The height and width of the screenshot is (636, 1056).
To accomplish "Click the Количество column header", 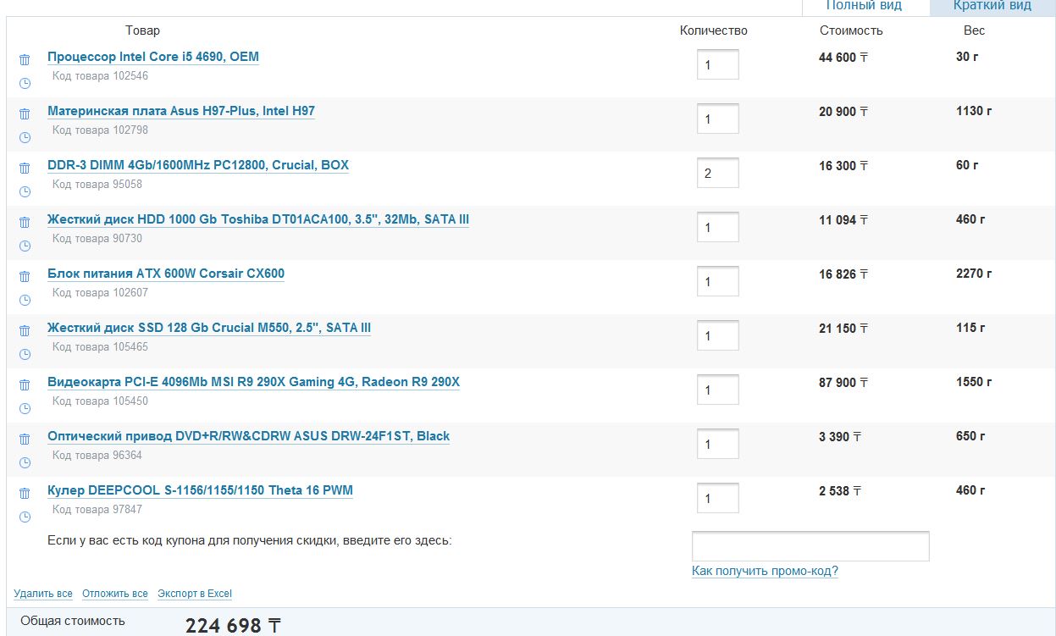I will click(714, 30).
